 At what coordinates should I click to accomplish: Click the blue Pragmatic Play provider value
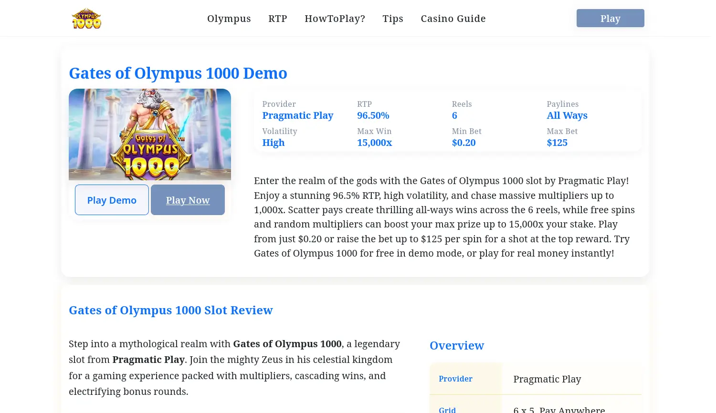(x=297, y=115)
